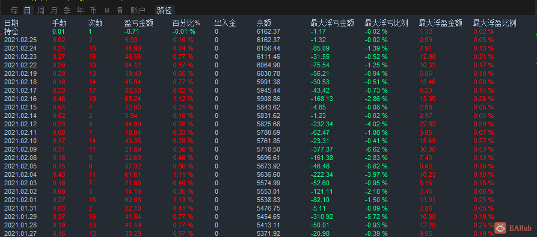Image resolution: width=537 pixels, height=237 pixels.
Task: Select the 2021.02.19 date row
Action: (20, 73)
